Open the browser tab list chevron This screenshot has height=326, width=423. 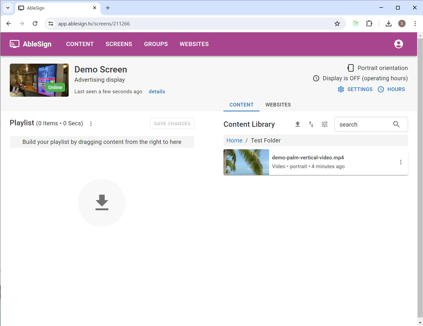click(8, 8)
